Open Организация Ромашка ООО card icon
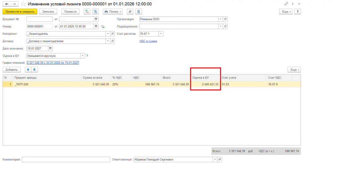This screenshot has height=178, width=342. tap(225, 19)
